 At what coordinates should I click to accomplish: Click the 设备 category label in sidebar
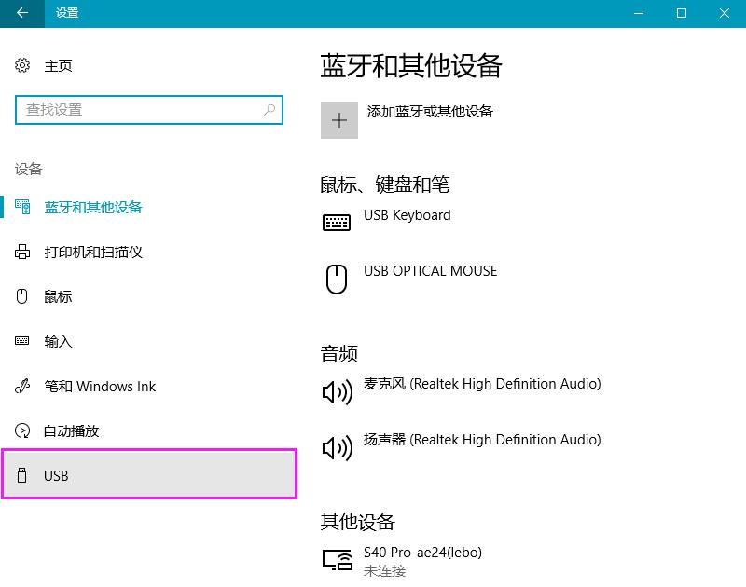(29, 169)
